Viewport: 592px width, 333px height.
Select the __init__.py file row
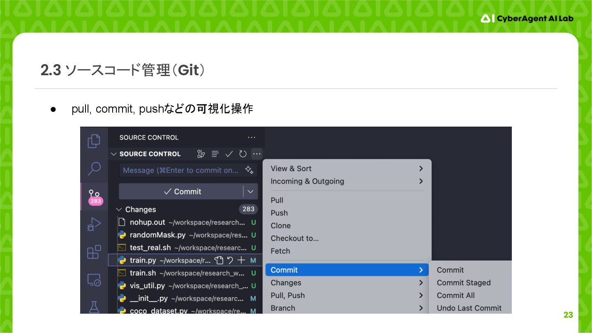point(185,298)
